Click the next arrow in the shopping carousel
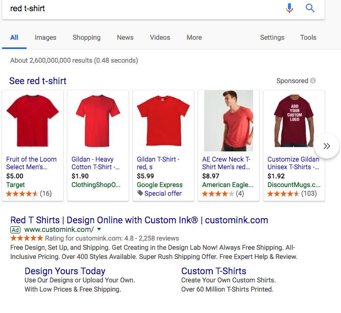Image resolution: width=341 pixels, height=313 pixels. tap(327, 147)
